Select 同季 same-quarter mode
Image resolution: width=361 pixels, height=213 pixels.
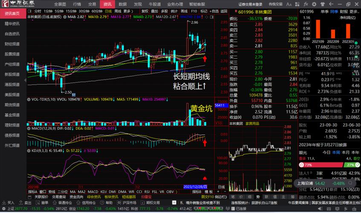coord(334,12)
